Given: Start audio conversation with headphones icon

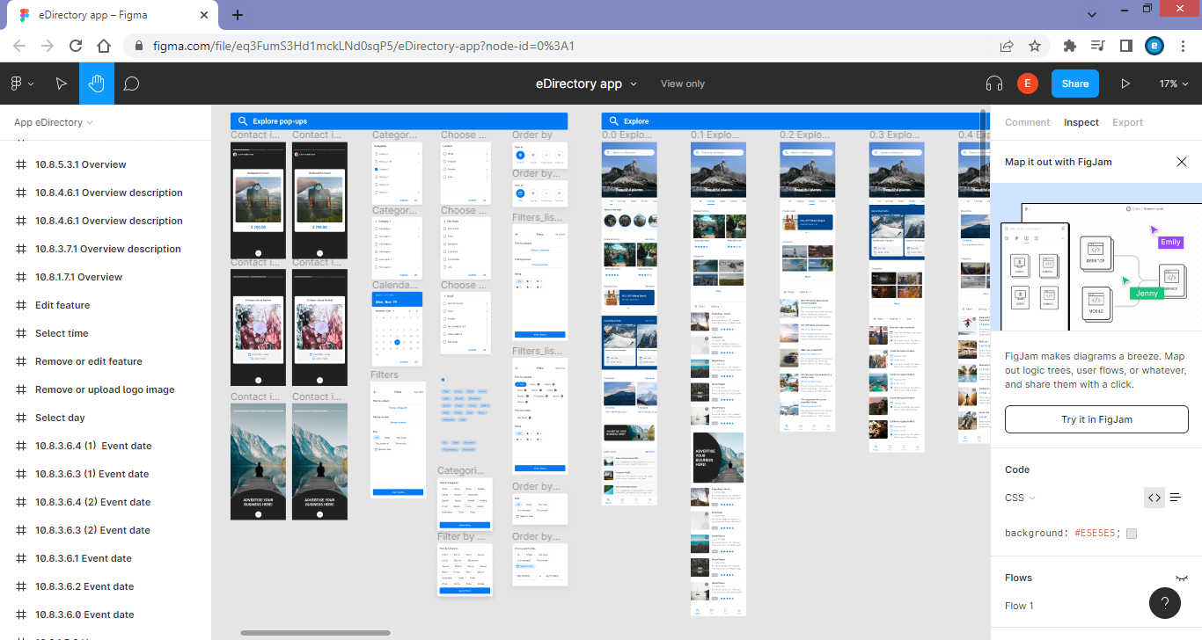Looking at the screenshot, I should pyautogui.click(x=994, y=84).
